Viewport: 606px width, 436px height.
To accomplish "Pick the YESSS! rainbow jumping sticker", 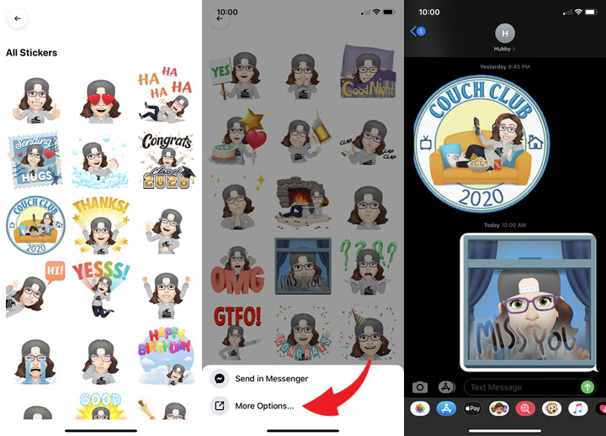I will [101, 289].
